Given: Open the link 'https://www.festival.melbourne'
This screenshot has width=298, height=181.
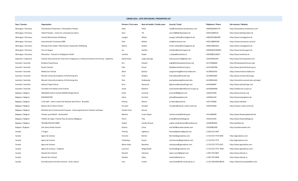Looking at the screenshot, I should [242, 71].
